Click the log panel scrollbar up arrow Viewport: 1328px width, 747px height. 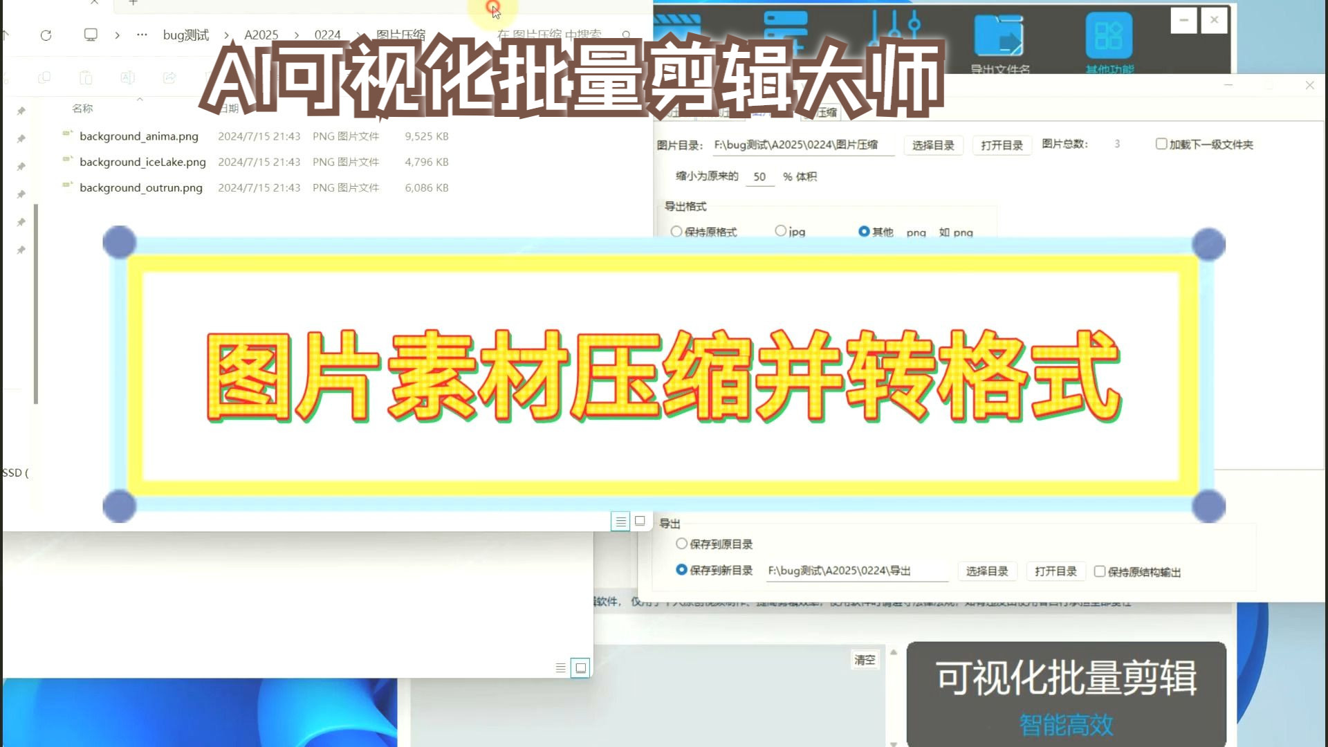pos(894,652)
